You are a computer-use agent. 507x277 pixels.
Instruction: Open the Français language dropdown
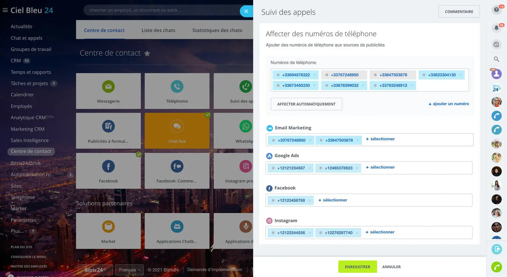tap(129, 270)
